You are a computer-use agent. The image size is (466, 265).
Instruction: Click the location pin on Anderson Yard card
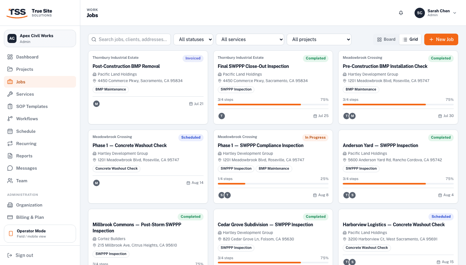point(345,160)
